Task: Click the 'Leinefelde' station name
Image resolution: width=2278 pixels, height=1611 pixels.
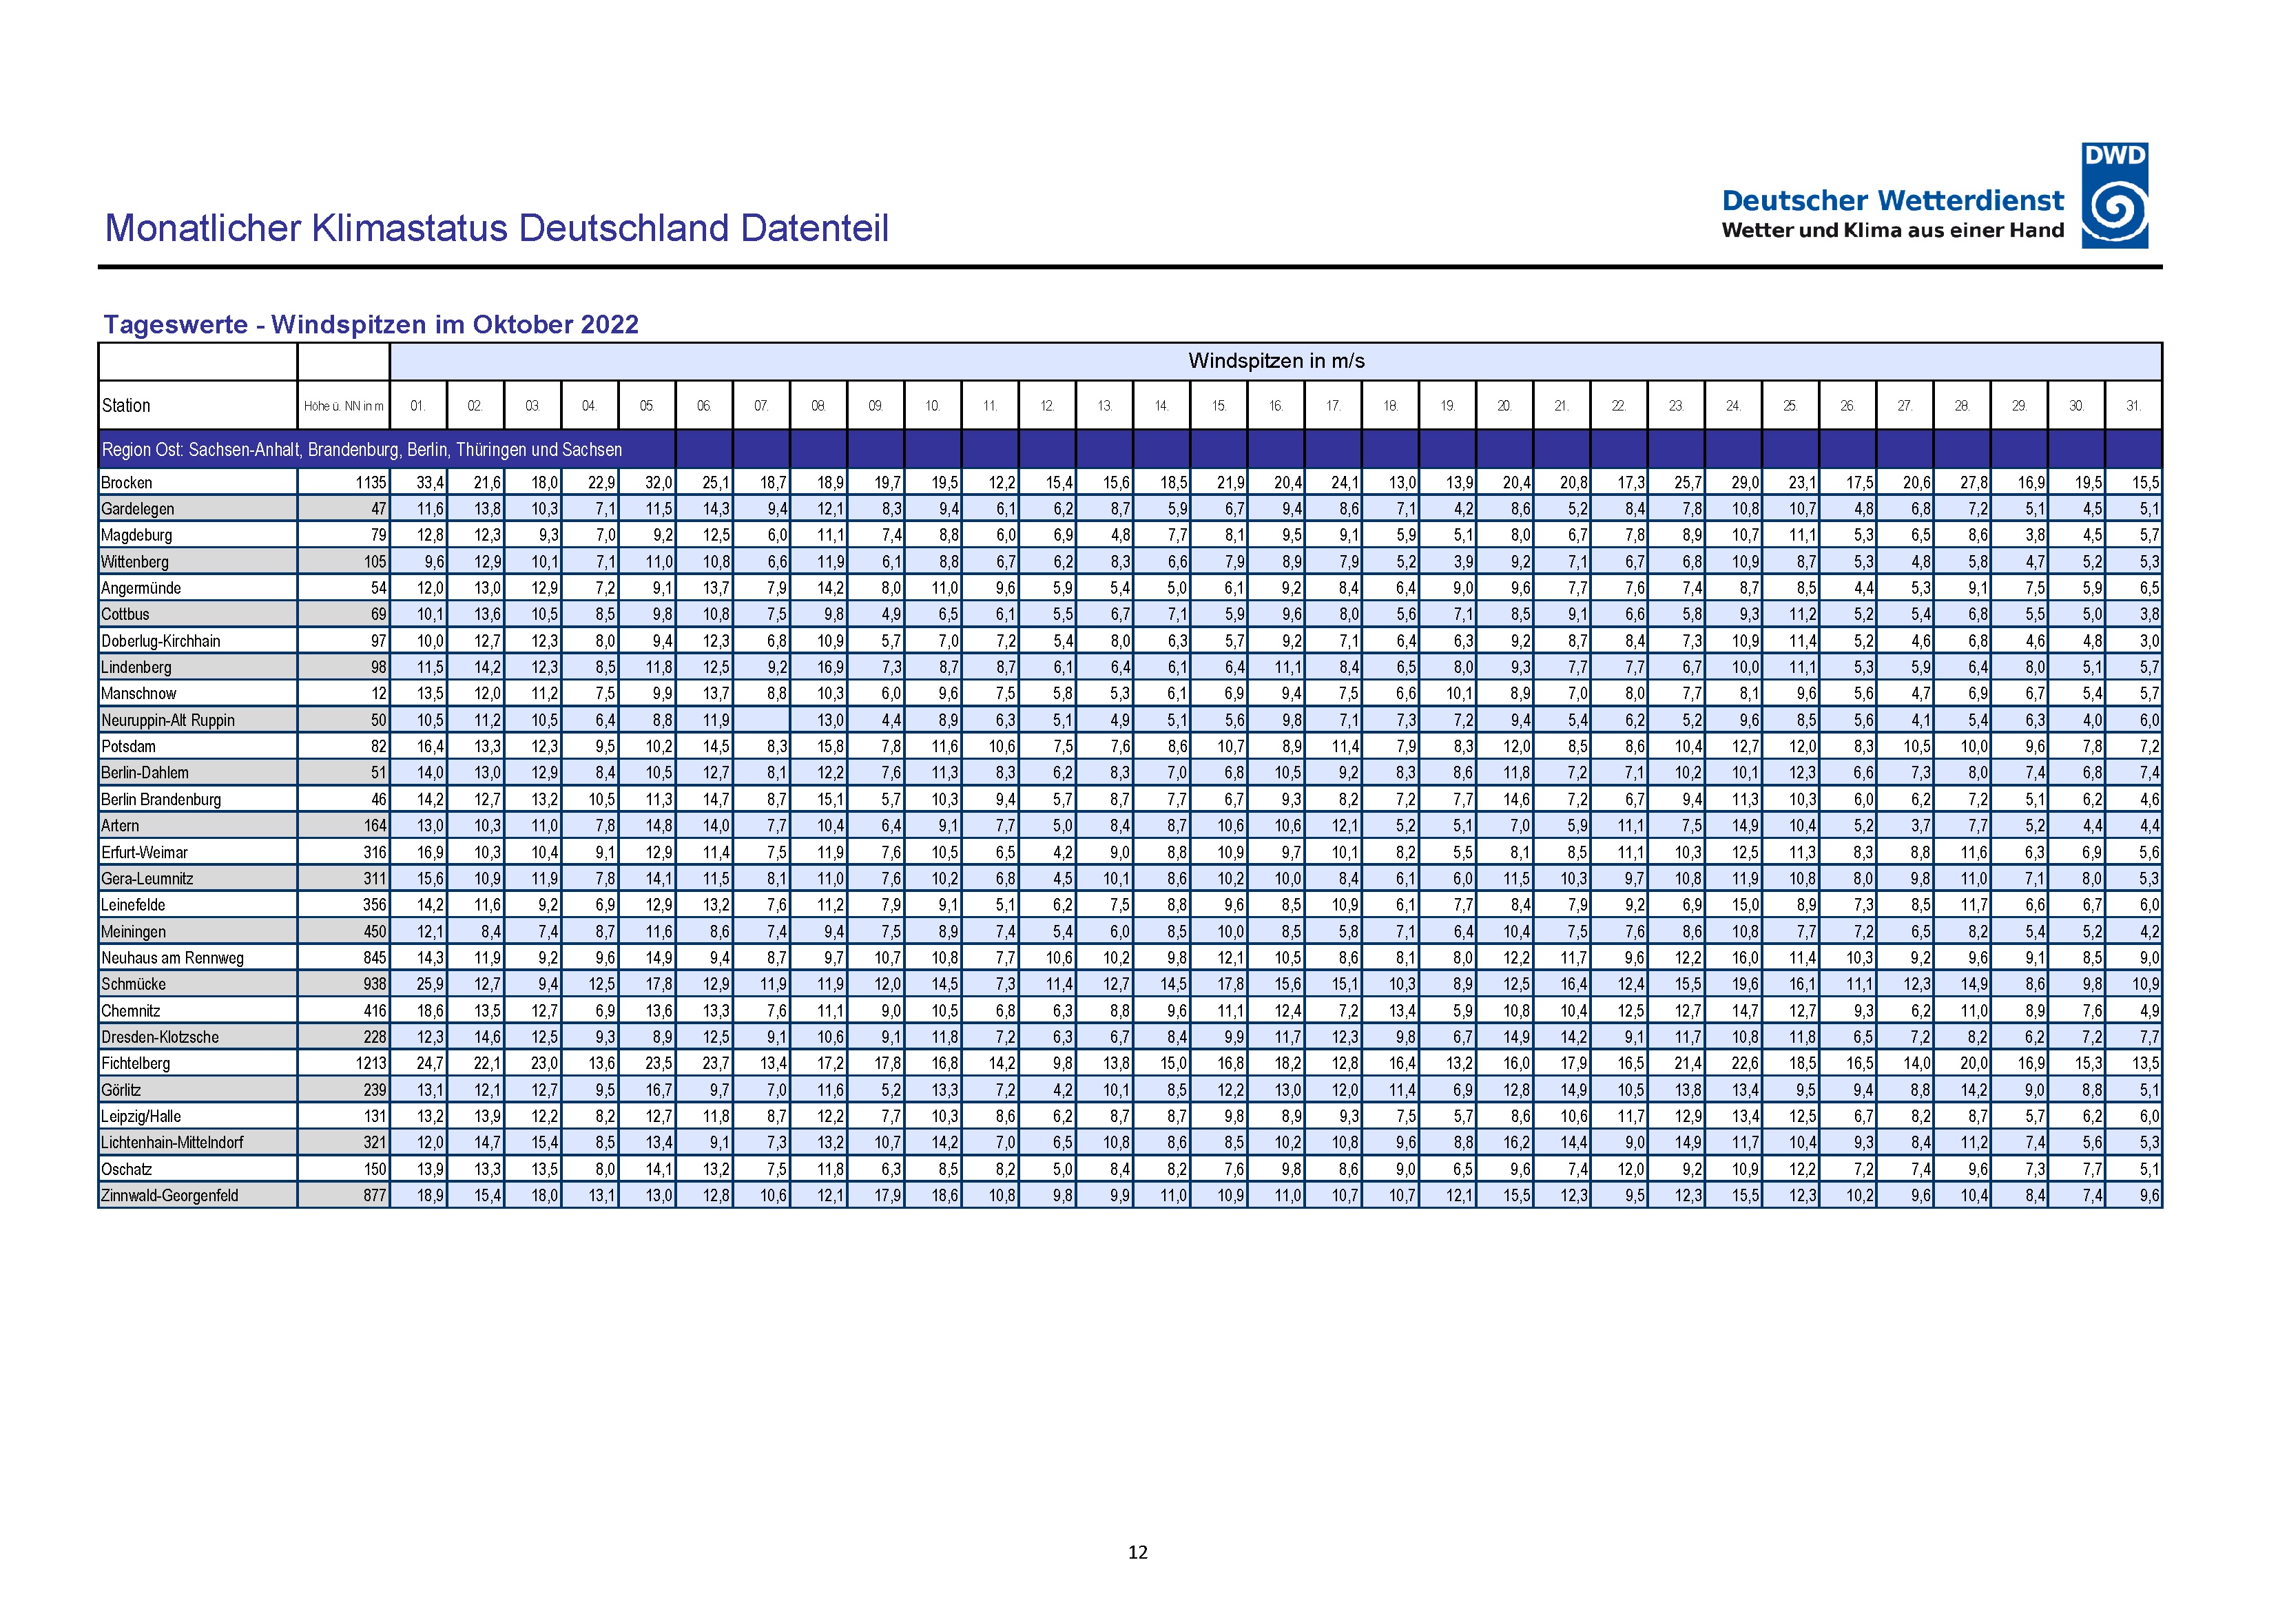Action: click(x=133, y=905)
